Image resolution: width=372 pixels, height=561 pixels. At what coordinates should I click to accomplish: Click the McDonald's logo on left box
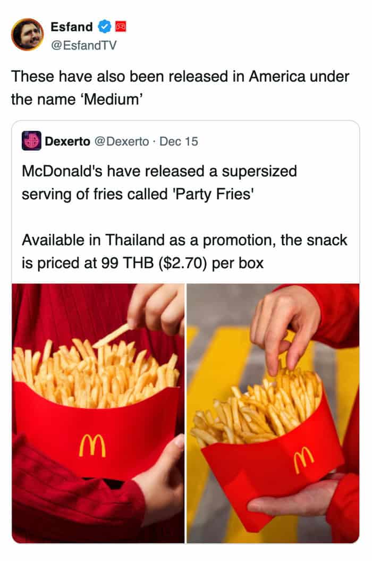pyautogui.click(x=92, y=446)
